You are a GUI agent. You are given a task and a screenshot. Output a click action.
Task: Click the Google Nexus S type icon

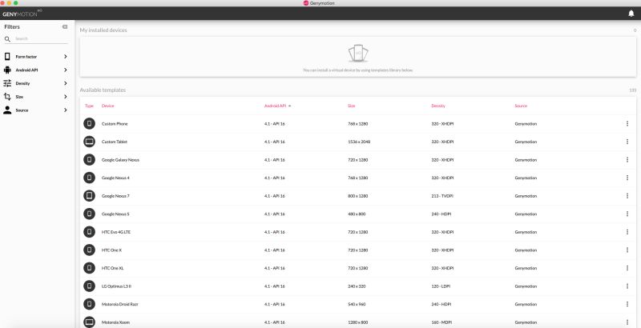[x=89, y=214]
